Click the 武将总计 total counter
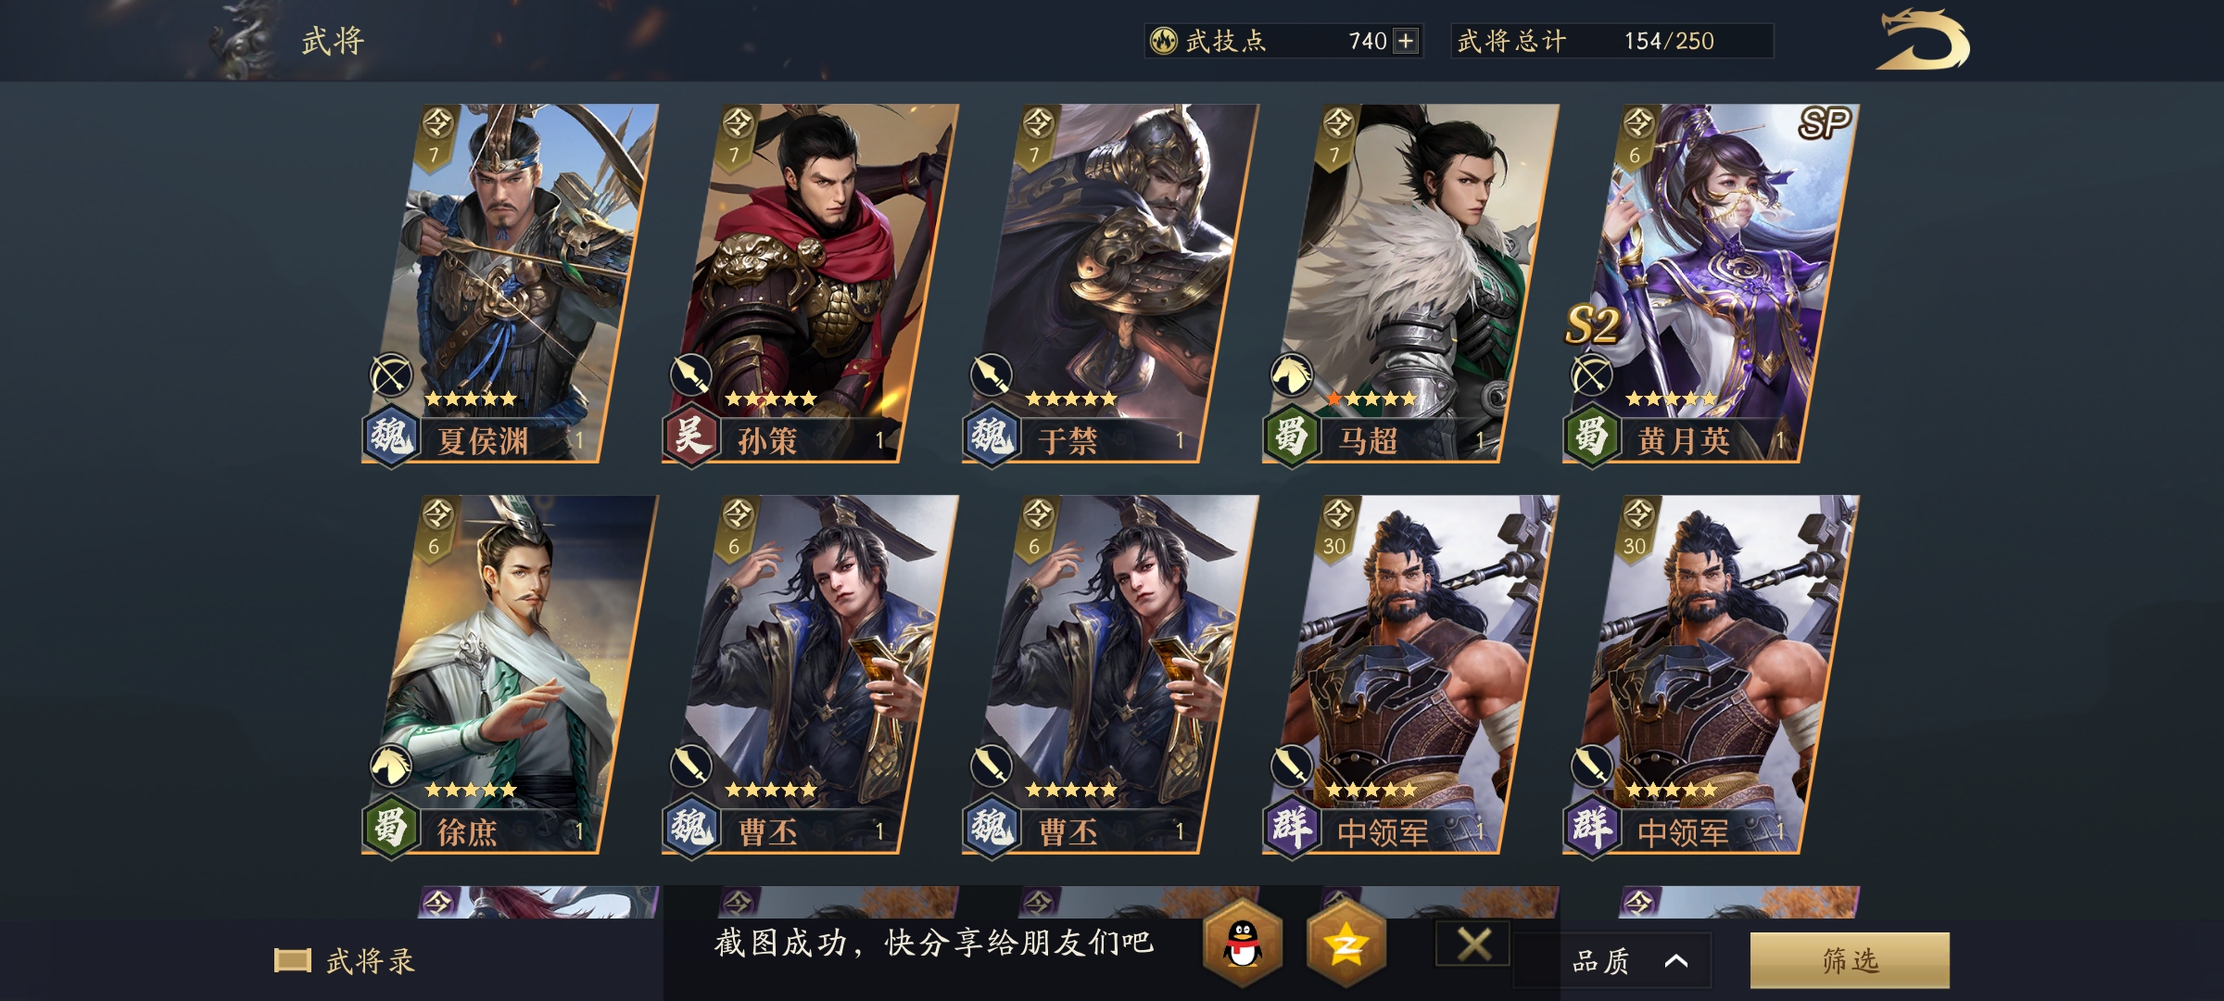Image resolution: width=2224 pixels, height=1001 pixels. tap(1612, 41)
